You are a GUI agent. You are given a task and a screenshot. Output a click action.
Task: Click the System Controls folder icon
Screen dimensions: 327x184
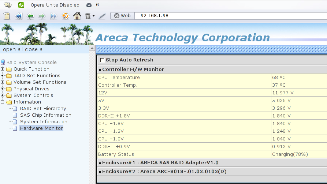[x=9, y=95]
